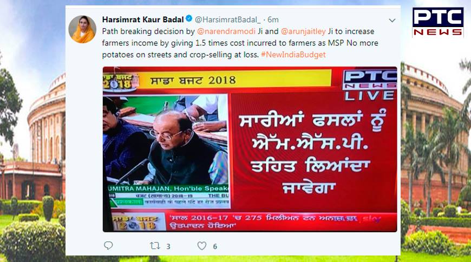Screen dimensions: 471x262
Task: Like the tweet with heart icon
Action: [x=202, y=246]
